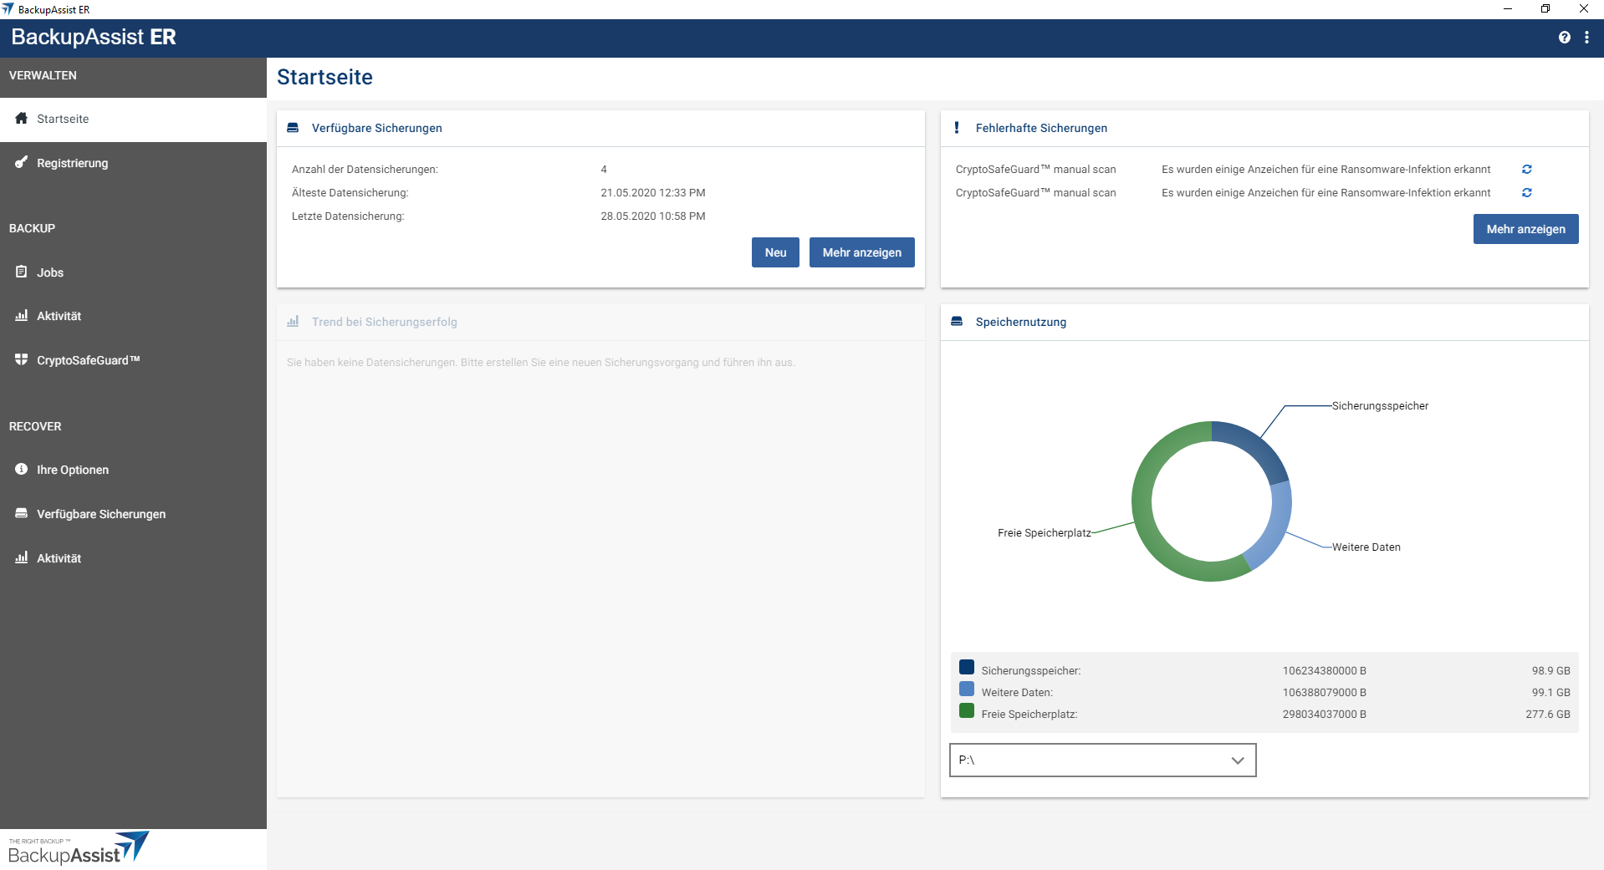Click the value 98.9 GB
The width and height of the screenshot is (1604, 870).
tap(1550, 670)
